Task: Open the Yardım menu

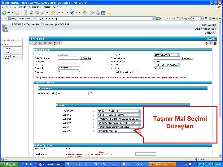Action: tap(55, 7)
